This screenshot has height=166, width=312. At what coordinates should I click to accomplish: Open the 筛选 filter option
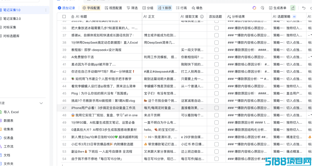point(132,8)
